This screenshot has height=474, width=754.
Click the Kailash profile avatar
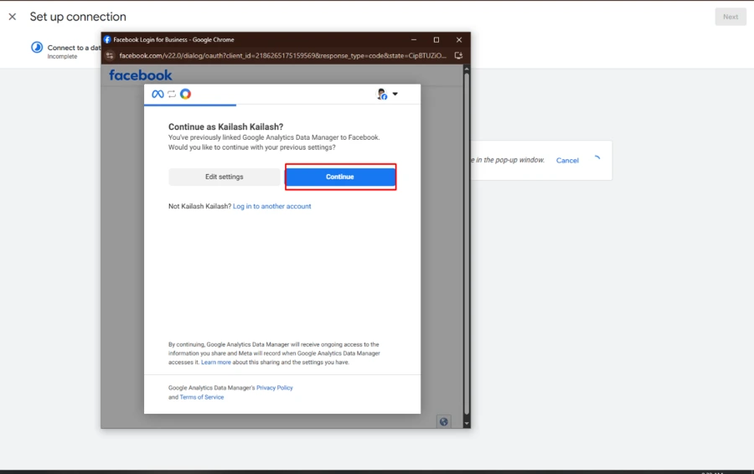[382, 95]
